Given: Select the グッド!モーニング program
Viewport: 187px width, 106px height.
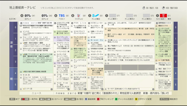Looking at the screenshot, I should pyautogui.click(x=95, y=83).
